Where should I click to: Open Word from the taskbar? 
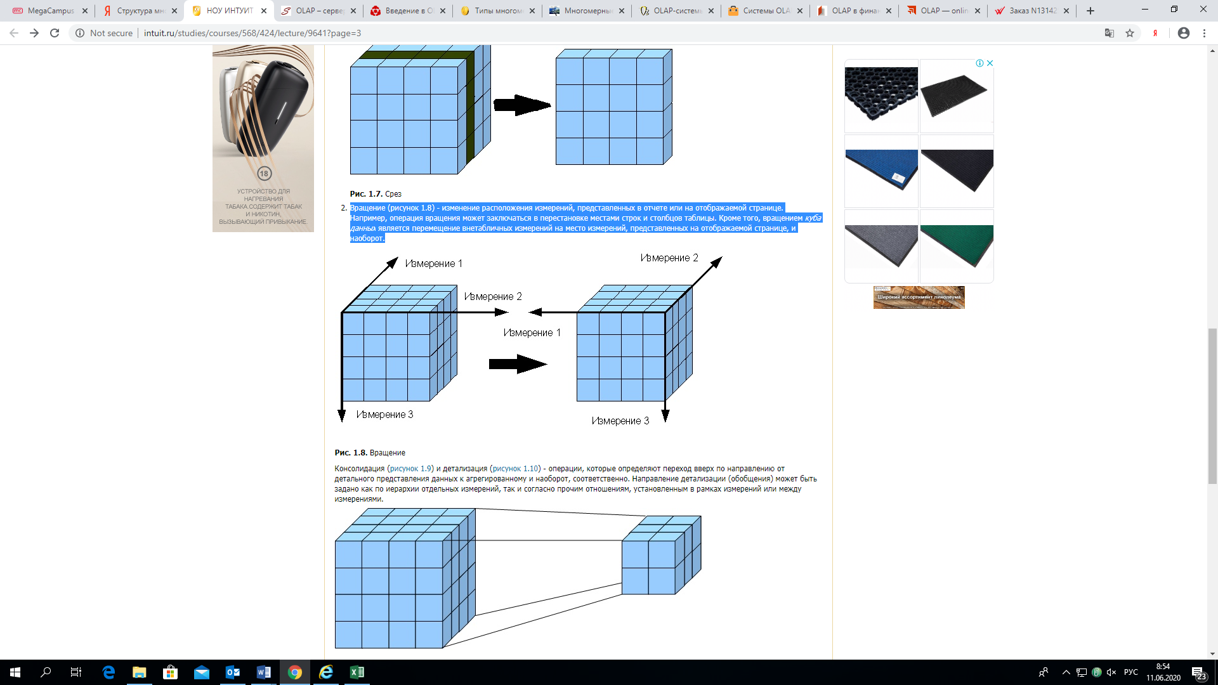(264, 672)
